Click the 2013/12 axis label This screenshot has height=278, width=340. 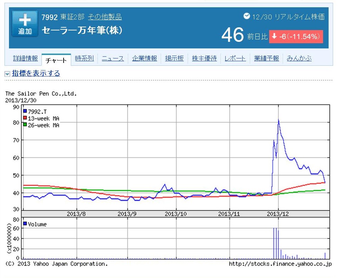(278, 214)
